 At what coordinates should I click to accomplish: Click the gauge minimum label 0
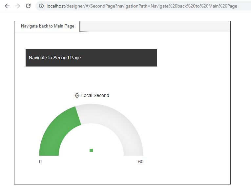(40, 162)
